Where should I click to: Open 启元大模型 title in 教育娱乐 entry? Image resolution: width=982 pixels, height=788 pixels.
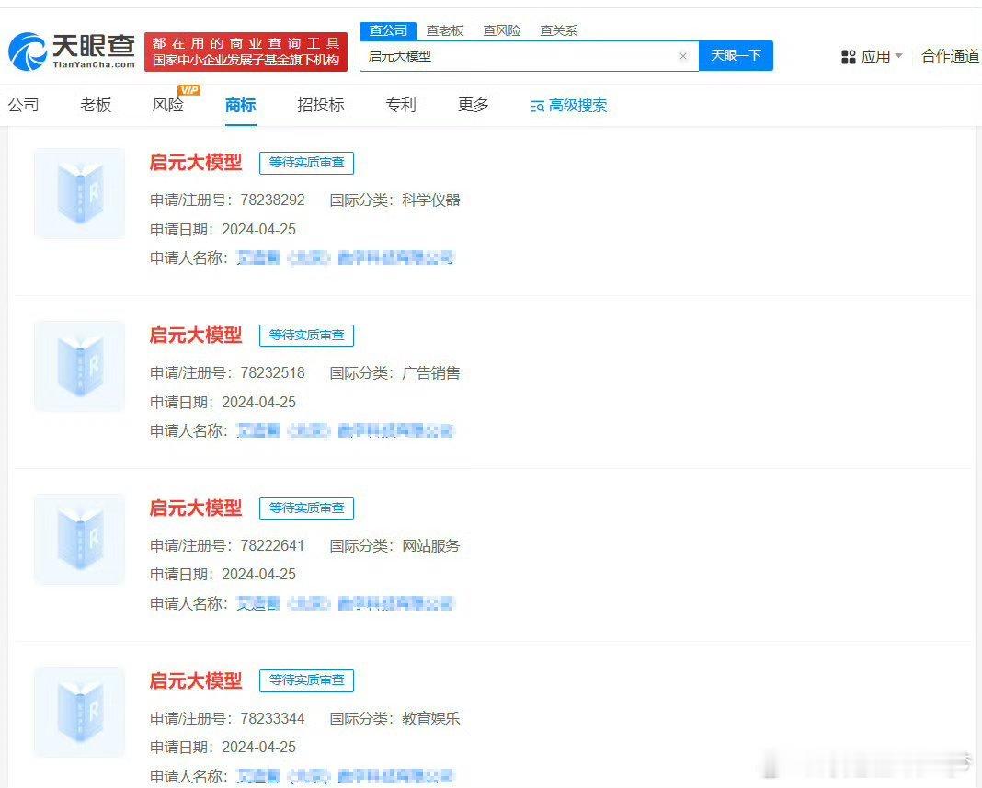click(x=196, y=681)
